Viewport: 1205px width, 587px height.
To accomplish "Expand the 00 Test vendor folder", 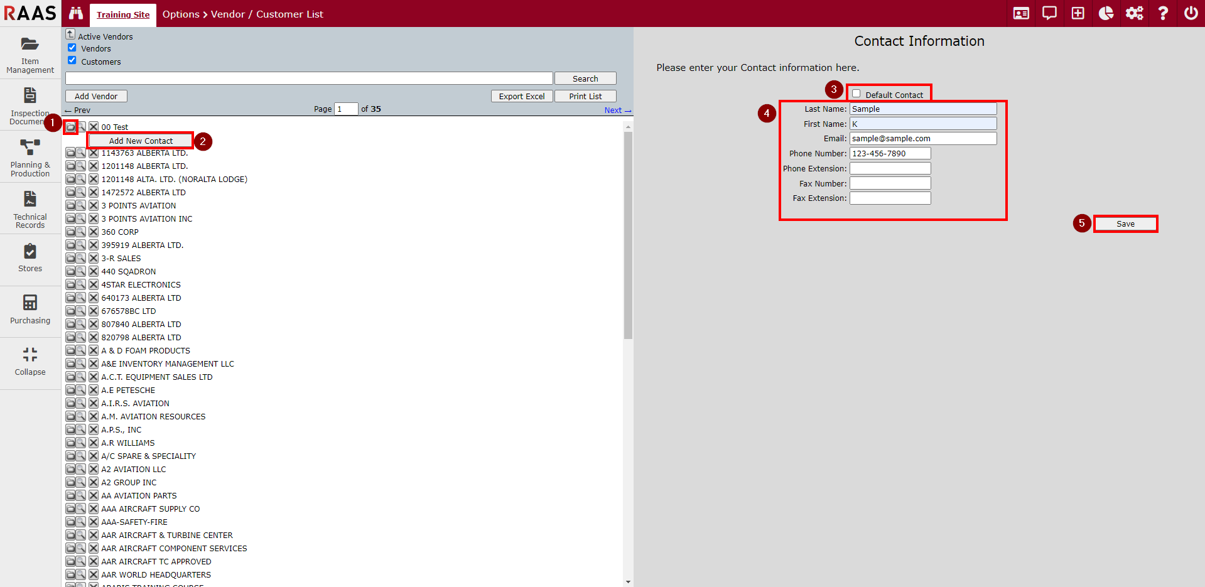I will [x=70, y=127].
